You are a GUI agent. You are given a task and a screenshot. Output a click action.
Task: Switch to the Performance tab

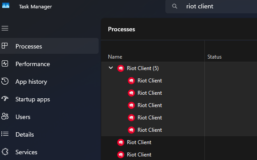[x=50, y=64]
